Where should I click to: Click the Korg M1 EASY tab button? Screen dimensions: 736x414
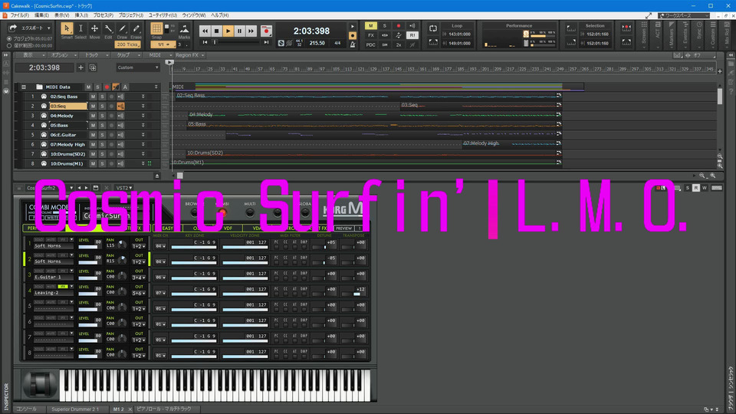click(x=166, y=228)
